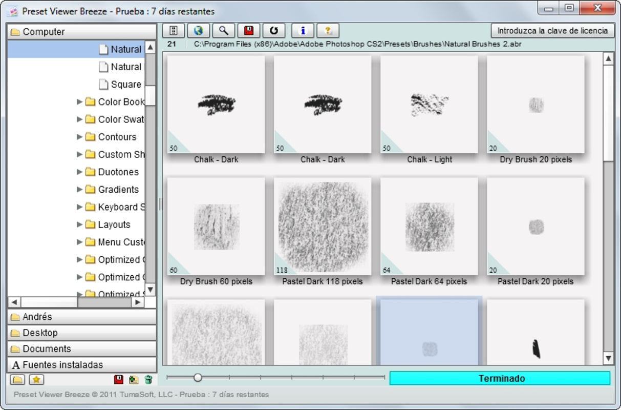Switch to the Desktop sidebar section

(x=82, y=333)
